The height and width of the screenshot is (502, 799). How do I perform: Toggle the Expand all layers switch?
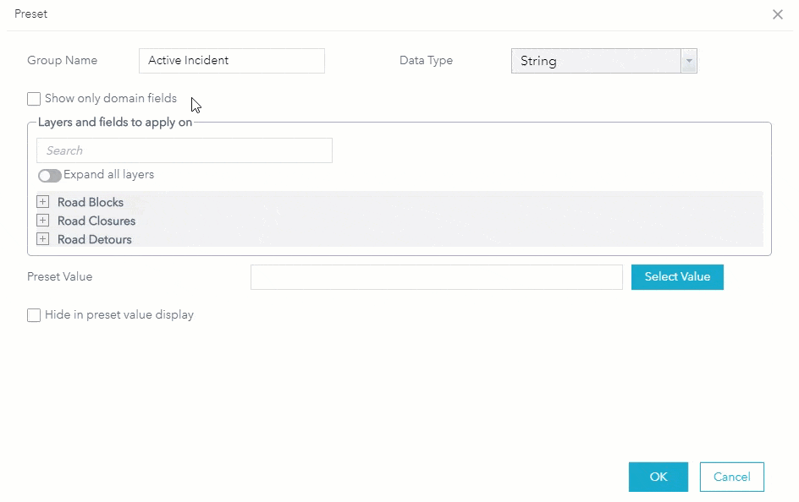coord(50,176)
